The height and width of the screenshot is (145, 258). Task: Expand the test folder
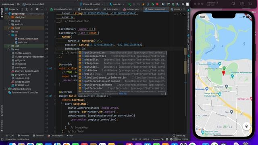9,46
